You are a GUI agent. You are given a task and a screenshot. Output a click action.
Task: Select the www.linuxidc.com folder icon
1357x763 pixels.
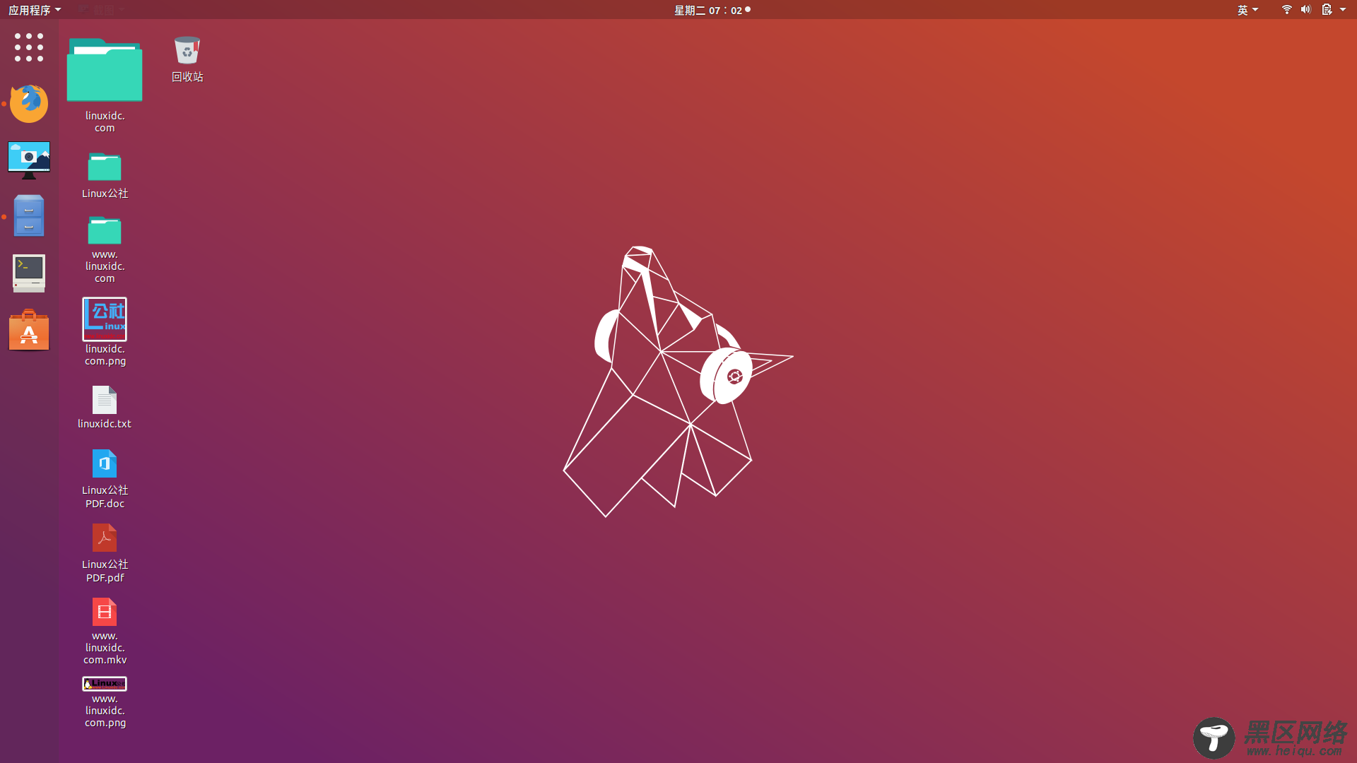[105, 230]
